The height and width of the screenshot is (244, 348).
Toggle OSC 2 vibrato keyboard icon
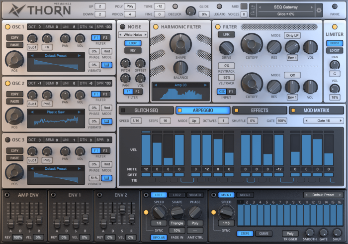coord(107,122)
